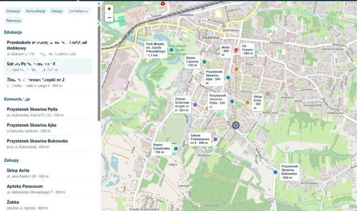Image resolution: width=357 pixels, height=211 pixels.
Task: Click the red hospital cross map icon
Action: 162,3
